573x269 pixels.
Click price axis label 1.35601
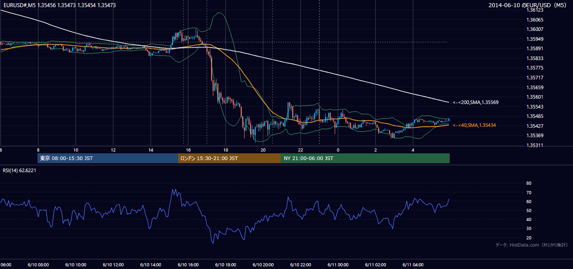(535, 97)
